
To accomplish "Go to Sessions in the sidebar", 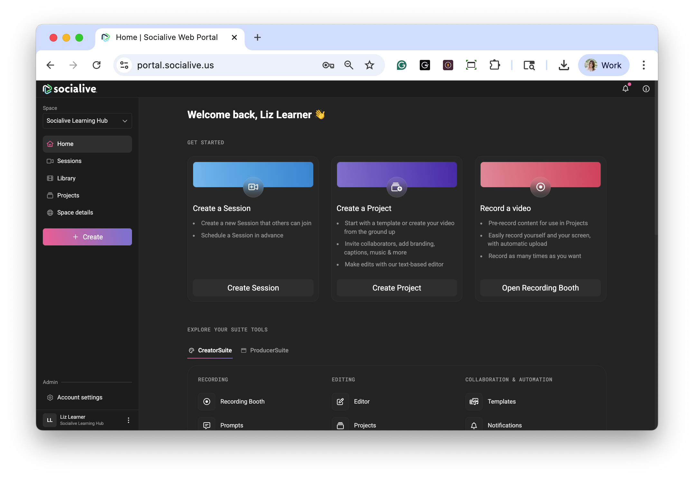I will [69, 161].
